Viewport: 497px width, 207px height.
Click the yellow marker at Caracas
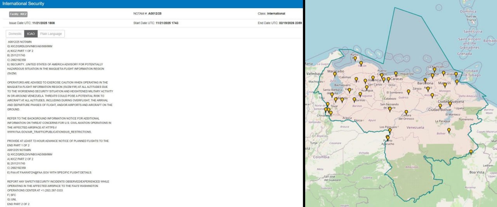point(388,79)
